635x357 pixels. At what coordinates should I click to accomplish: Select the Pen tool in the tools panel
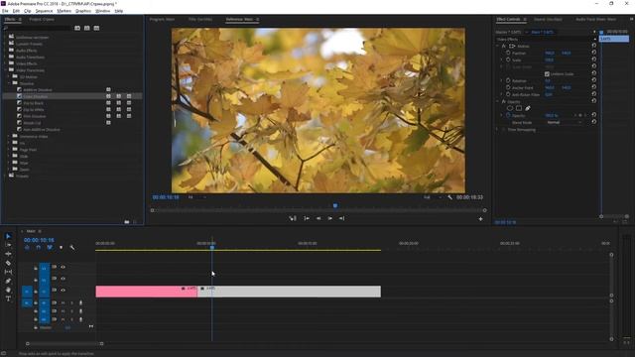tap(8, 281)
